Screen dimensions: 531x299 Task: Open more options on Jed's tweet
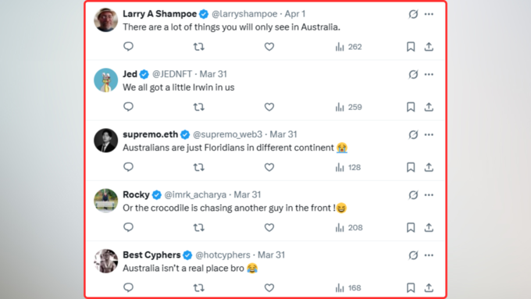[429, 74]
